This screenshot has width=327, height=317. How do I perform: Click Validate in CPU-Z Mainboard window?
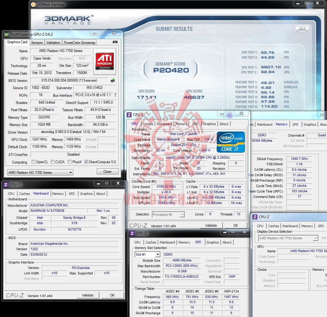click(88, 295)
